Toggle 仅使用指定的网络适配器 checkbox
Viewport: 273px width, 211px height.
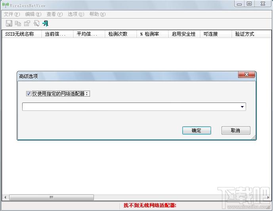[x=29, y=94]
